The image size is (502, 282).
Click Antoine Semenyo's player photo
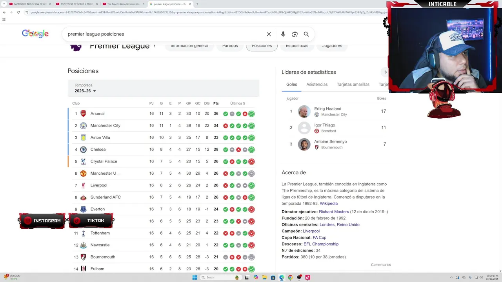click(x=304, y=144)
